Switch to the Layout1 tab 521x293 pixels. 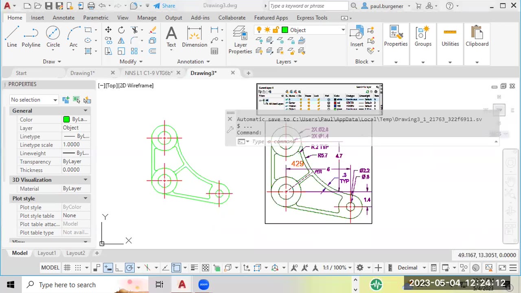(x=47, y=253)
